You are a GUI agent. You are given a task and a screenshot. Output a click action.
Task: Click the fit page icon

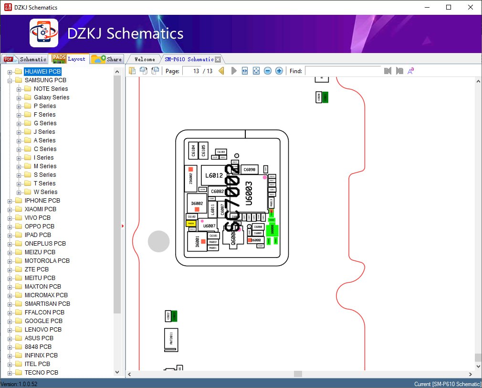tap(256, 71)
